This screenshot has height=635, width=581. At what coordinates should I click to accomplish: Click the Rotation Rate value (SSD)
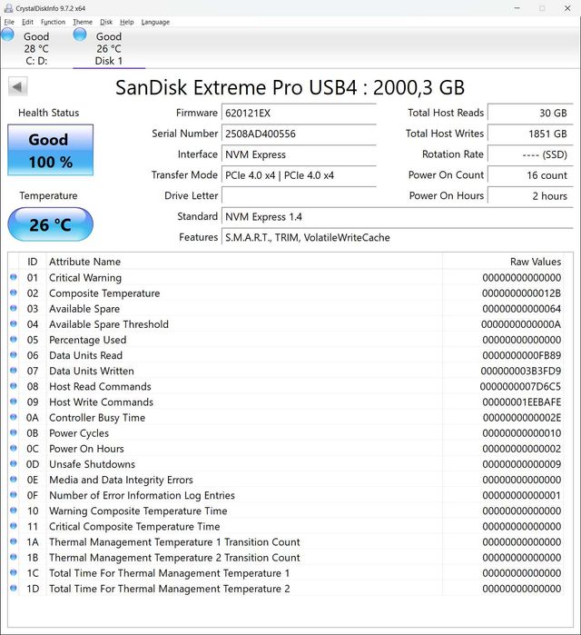[530, 154]
